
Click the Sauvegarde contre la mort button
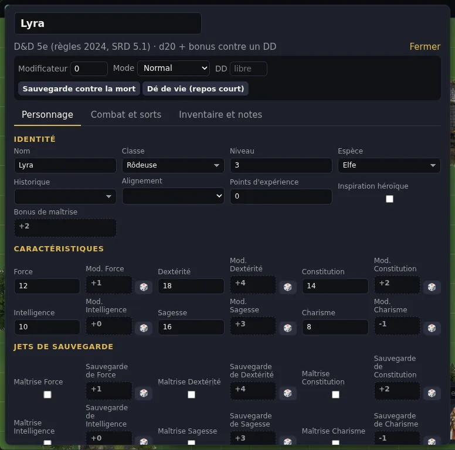79,88
